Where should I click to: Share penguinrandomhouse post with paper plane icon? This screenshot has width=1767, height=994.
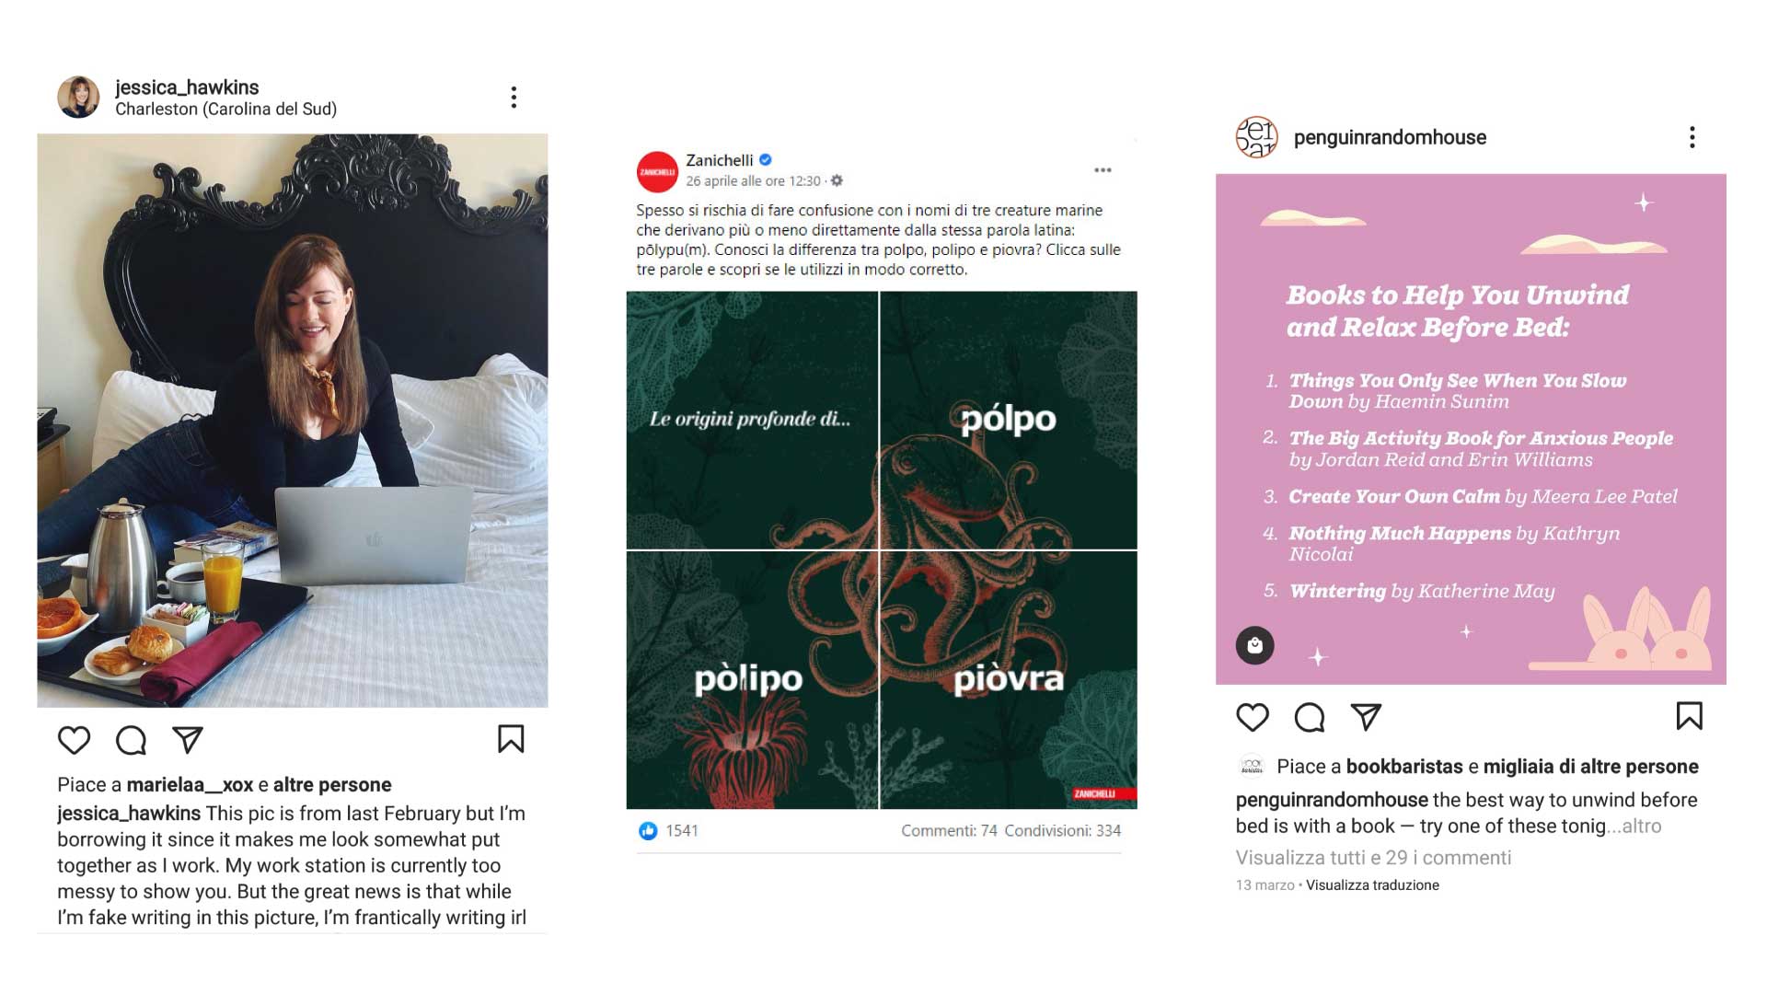point(1366,717)
